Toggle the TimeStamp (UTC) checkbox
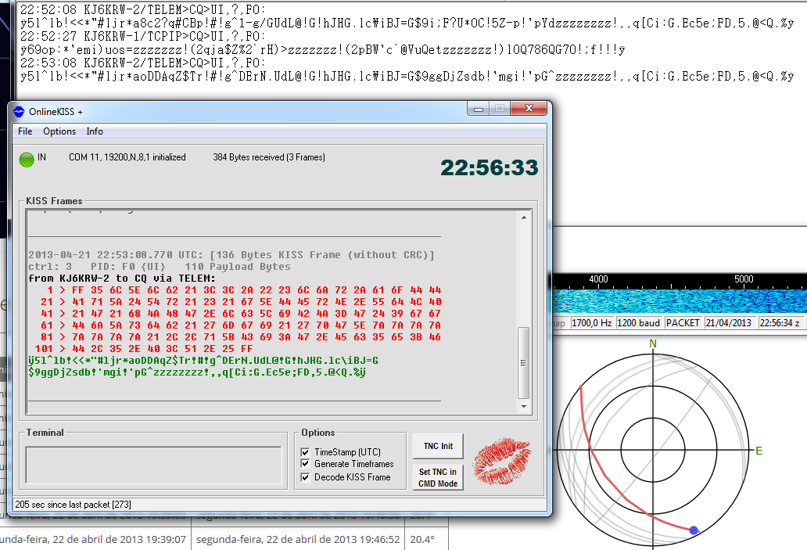 (x=306, y=452)
